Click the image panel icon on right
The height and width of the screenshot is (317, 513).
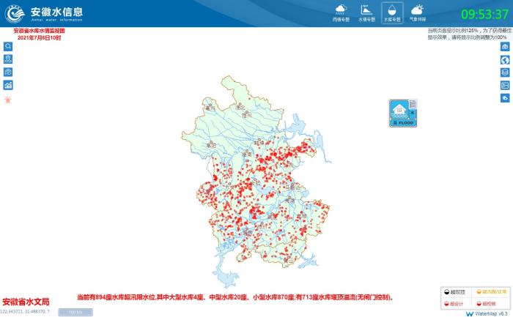point(505,86)
